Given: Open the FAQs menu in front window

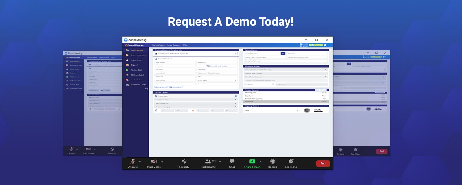Looking at the screenshot, I should (185, 45).
